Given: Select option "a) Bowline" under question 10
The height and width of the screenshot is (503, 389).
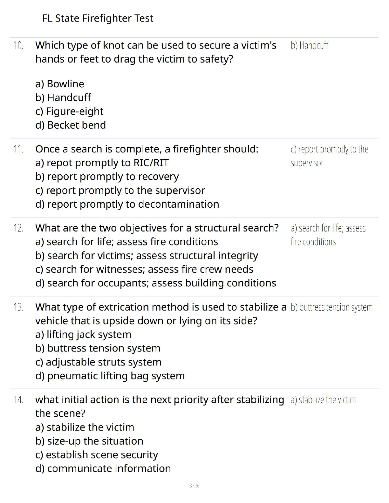Looking at the screenshot, I should coord(60,84).
